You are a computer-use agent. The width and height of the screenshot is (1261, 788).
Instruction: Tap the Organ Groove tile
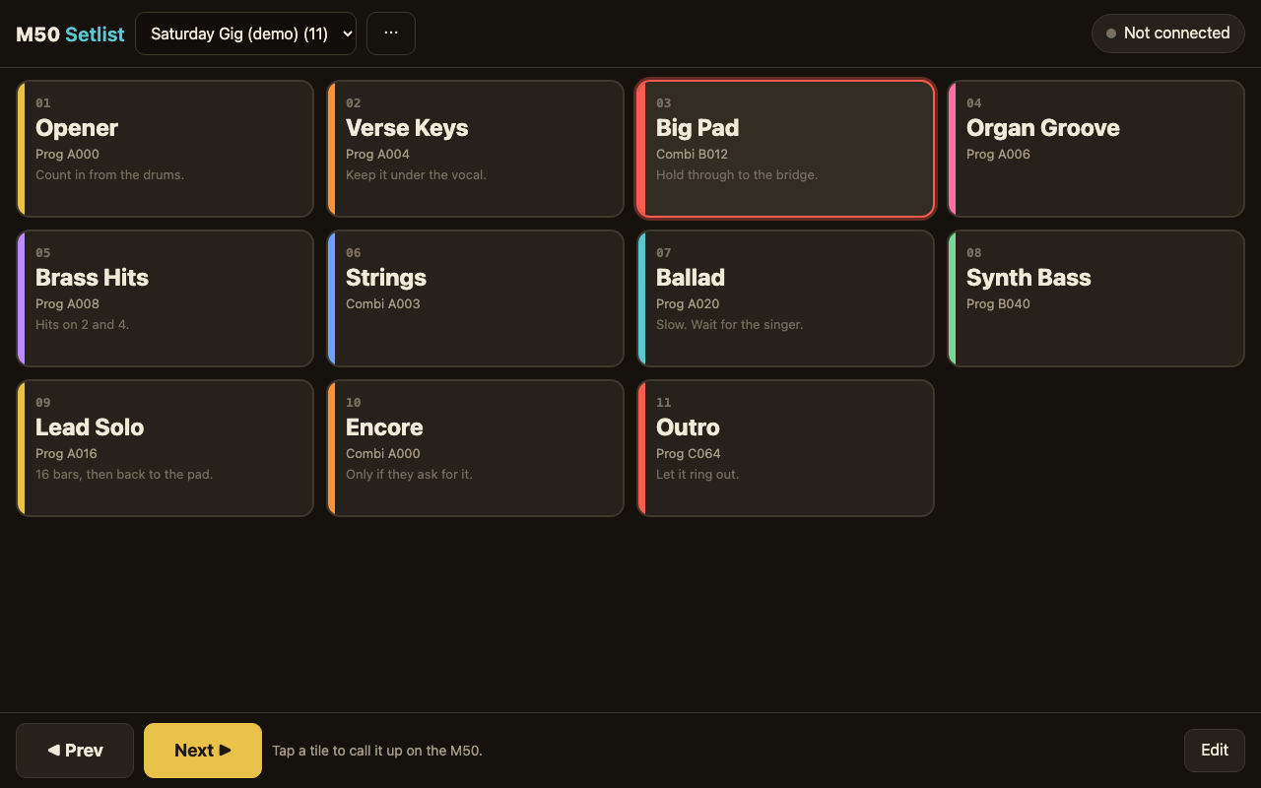coord(1095,149)
